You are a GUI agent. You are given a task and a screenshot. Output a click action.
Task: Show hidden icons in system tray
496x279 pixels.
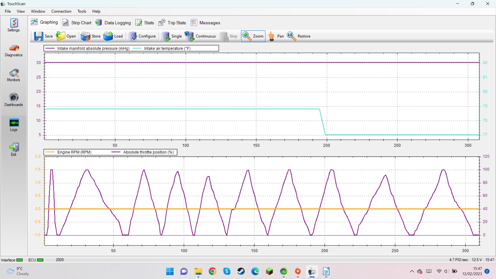click(x=412, y=271)
